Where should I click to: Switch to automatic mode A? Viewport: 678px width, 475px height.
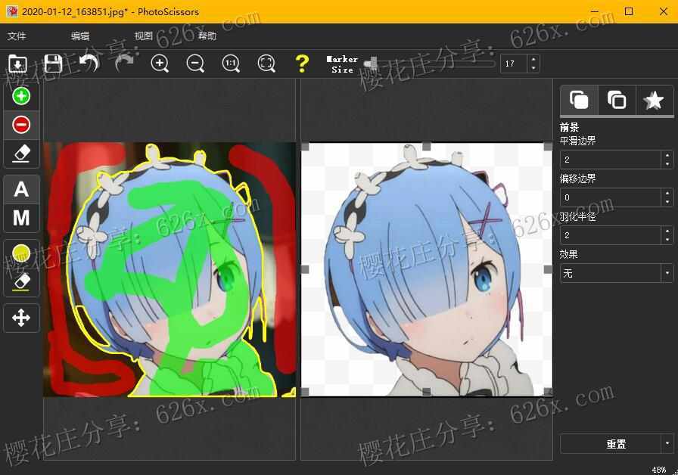(x=21, y=189)
